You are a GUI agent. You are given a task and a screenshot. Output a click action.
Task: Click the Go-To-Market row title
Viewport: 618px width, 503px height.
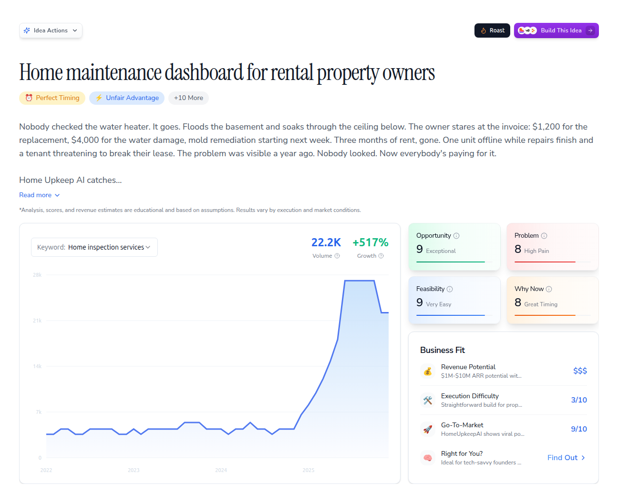tap(462, 425)
